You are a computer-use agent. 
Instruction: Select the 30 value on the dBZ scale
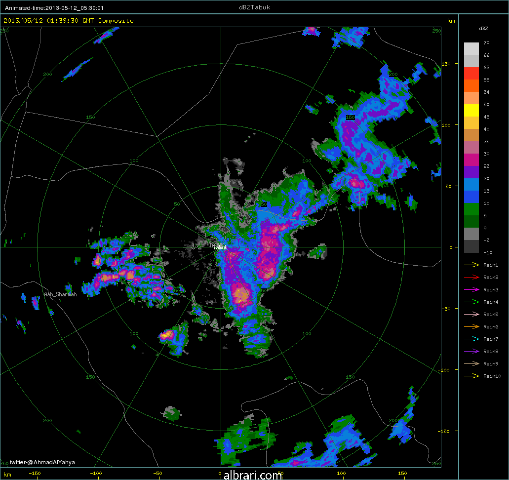click(486, 154)
